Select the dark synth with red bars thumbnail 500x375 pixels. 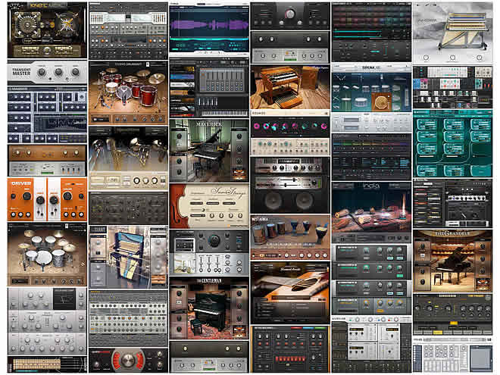pos(290,348)
